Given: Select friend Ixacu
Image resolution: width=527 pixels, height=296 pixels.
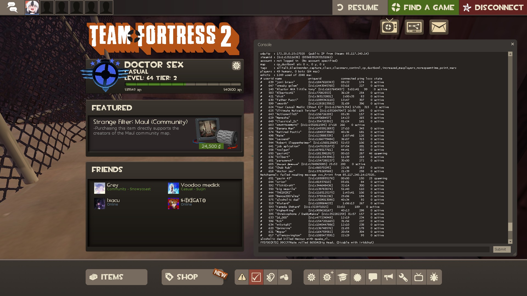Looking at the screenshot, I should (107, 203).
